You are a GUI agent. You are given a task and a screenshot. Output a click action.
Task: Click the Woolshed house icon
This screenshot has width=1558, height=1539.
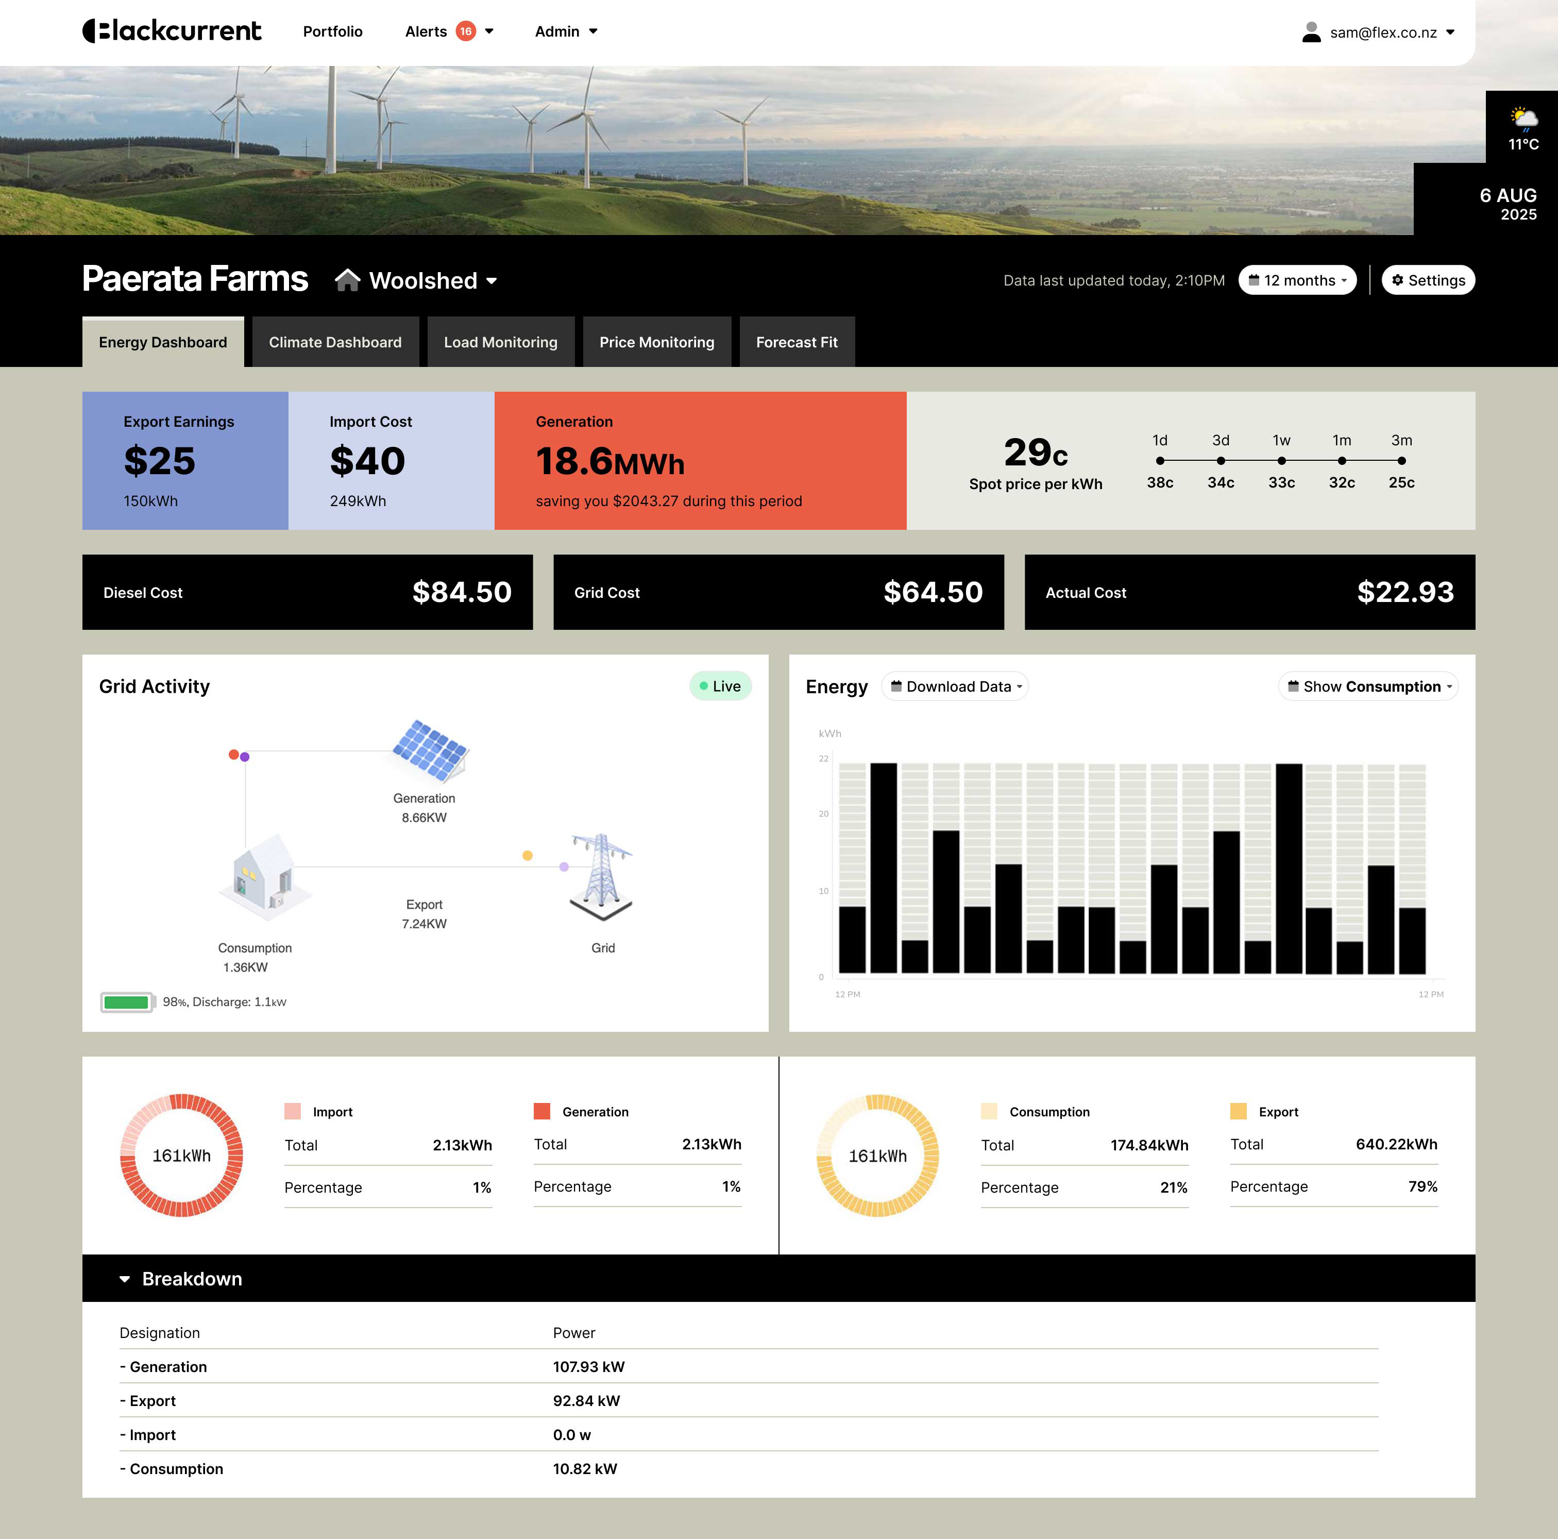click(348, 280)
